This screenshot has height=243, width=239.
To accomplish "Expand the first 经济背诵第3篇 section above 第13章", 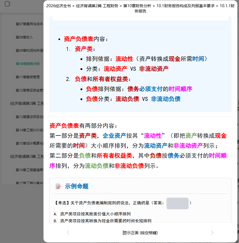I will pos(27,103).
